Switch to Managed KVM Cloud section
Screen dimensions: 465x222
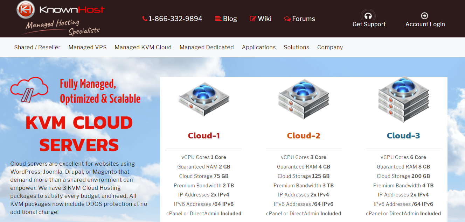click(143, 47)
